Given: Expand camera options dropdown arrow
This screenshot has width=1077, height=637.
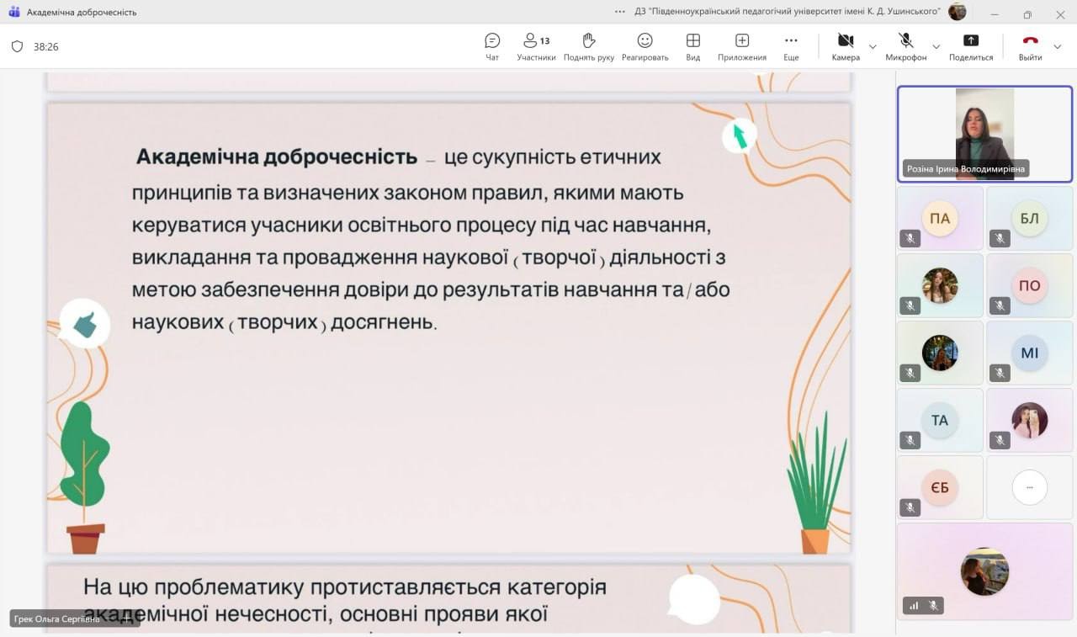Looking at the screenshot, I should click(873, 46).
